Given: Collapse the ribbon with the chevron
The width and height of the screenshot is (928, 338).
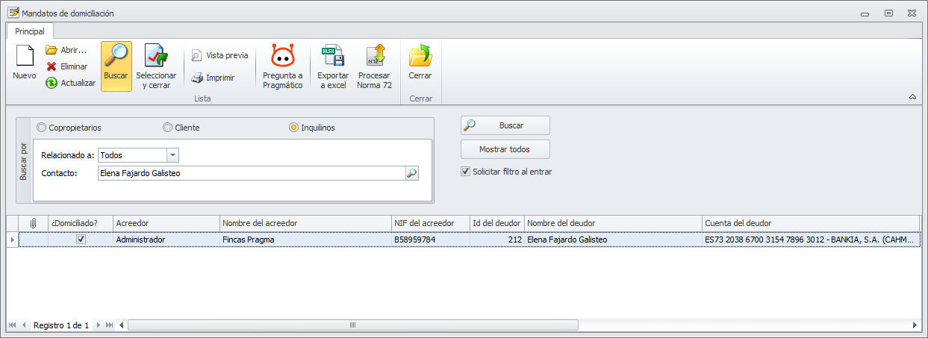Looking at the screenshot, I should [912, 97].
